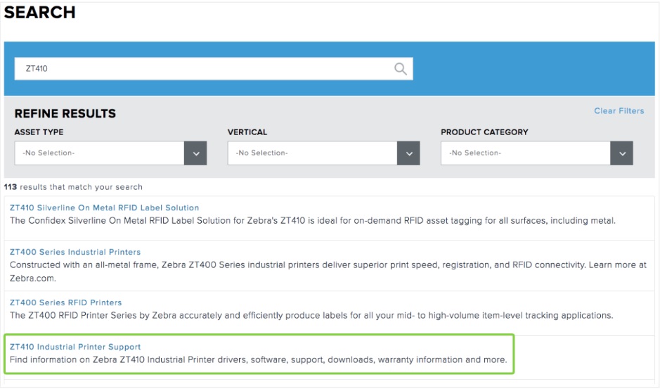Click the VERTICAL label
This screenshot has width=660, height=389.
click(247, 132)
